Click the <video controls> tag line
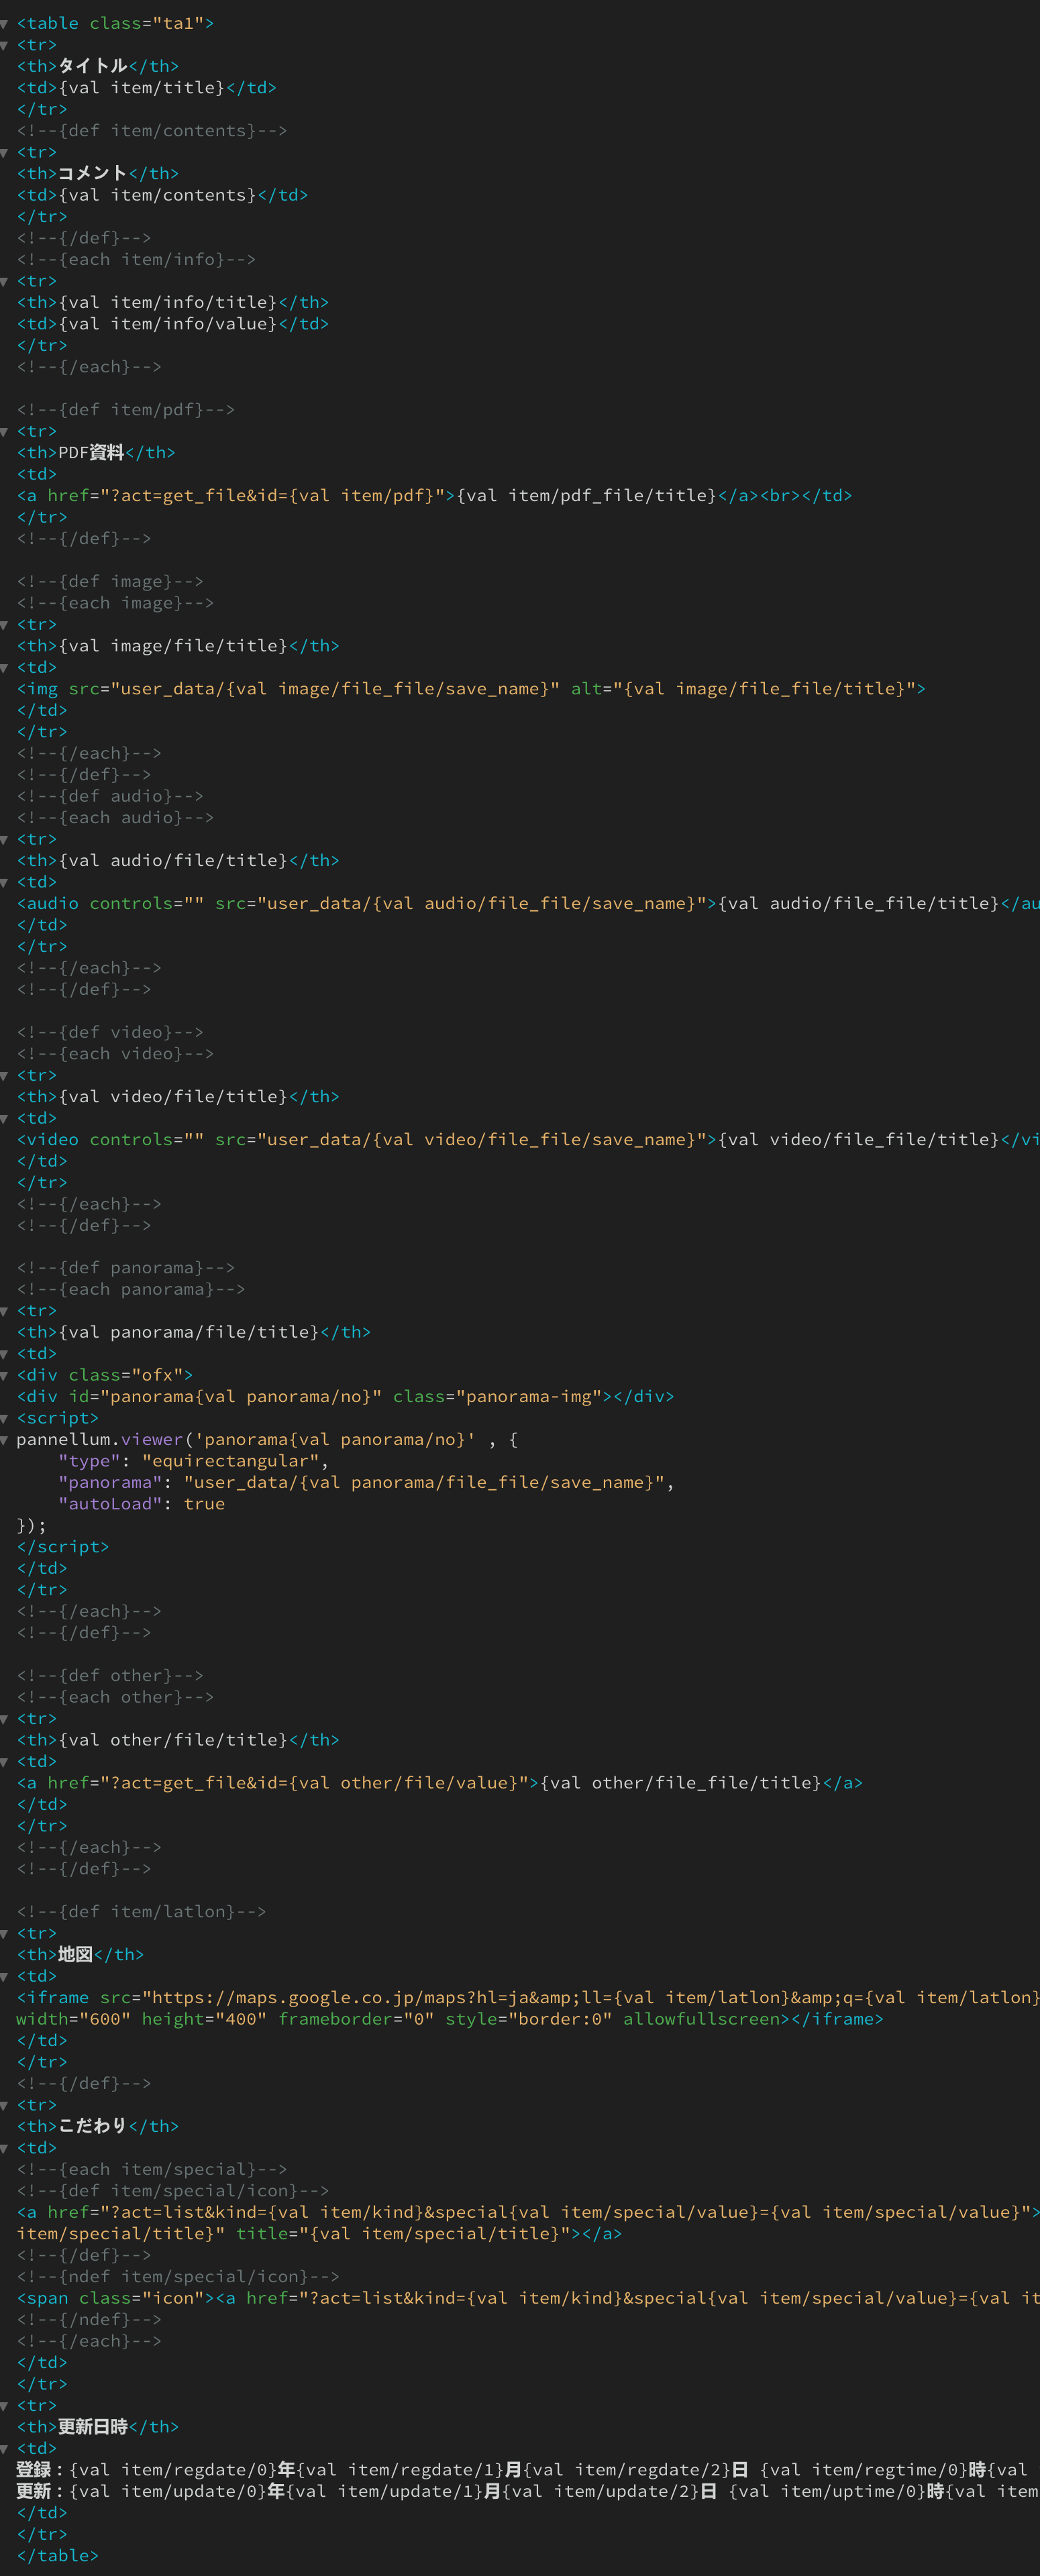1040x2576 pixels. tap(528, 1139)
